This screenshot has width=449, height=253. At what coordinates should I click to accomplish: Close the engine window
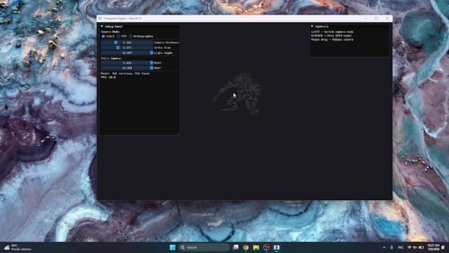click(387, 18)
